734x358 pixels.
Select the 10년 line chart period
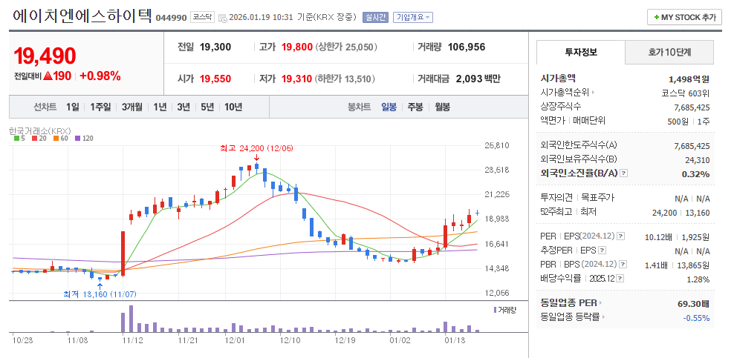[233, 107]
